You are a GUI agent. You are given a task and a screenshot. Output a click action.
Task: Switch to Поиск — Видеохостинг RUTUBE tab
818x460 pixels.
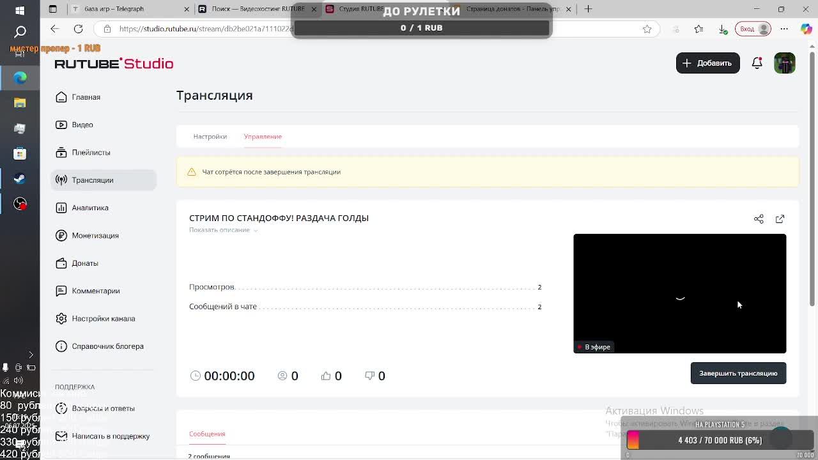click(x=257, y=9)
